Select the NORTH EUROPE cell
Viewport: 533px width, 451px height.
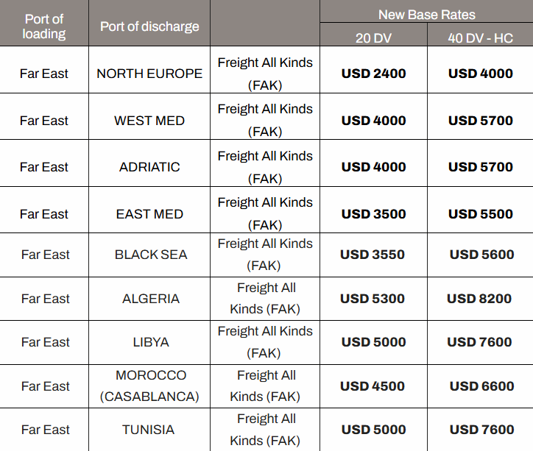pos(149,74)
